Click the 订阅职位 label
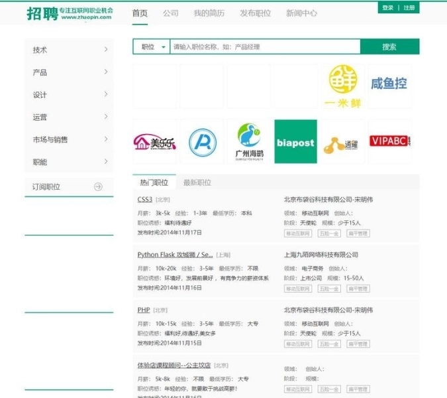Viewport: 447px width, 398px height. pyautogui.click(x=46, y=187)
